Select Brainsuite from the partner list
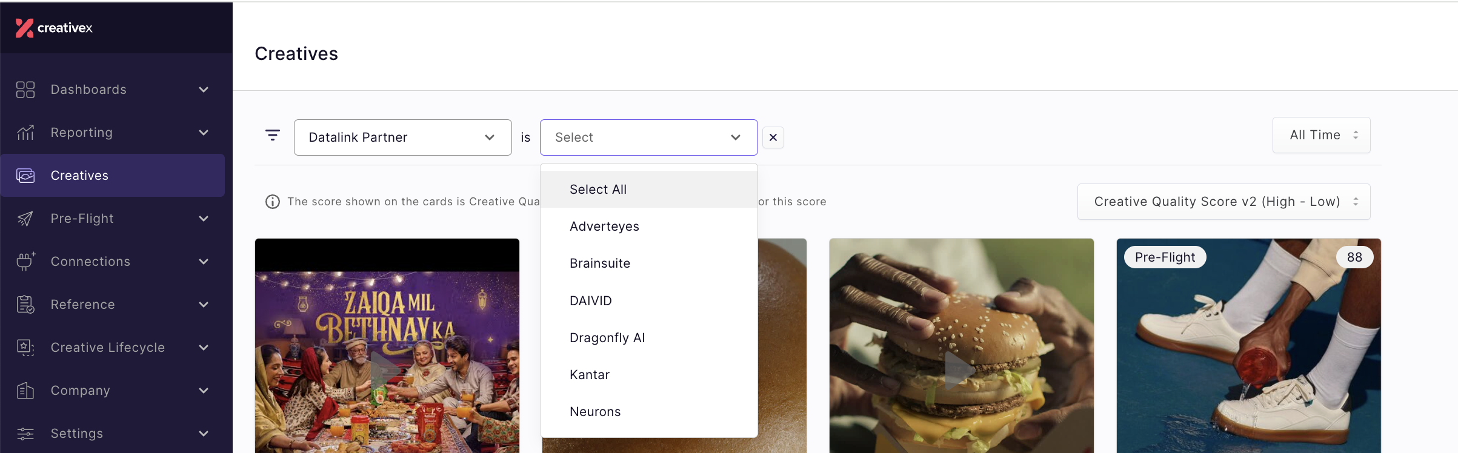Screen dimensions: 1458x453 coord(649,263)
